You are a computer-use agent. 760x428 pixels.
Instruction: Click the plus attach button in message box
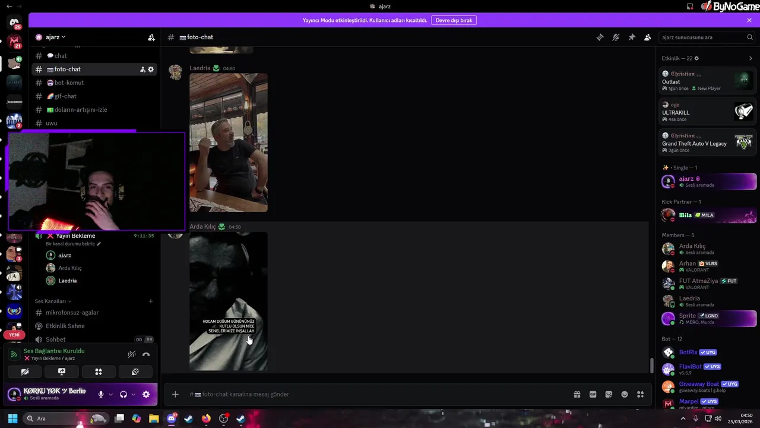point(175,394)
